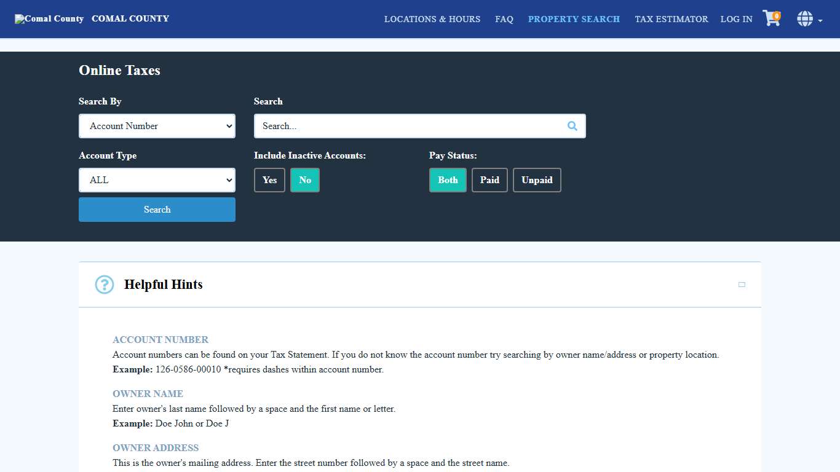Go to Locations & Hours page
The height and width of the screenshot is (472, 840).
coord(432,19)
